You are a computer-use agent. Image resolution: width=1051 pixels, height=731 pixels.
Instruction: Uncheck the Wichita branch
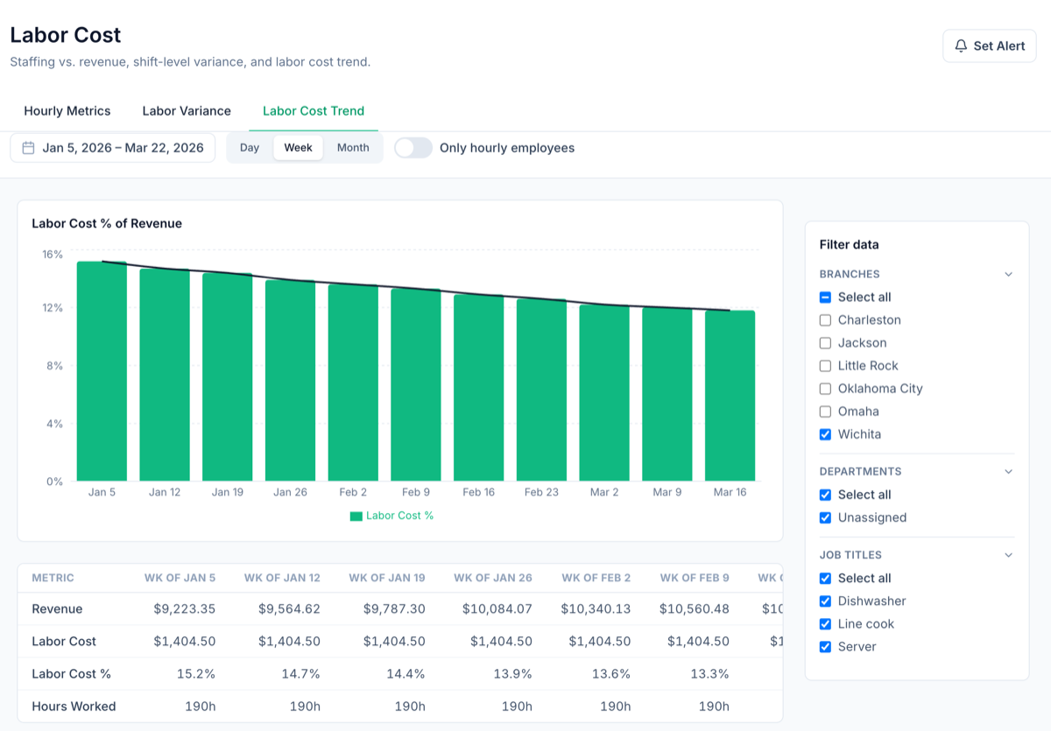click(825, 434)
